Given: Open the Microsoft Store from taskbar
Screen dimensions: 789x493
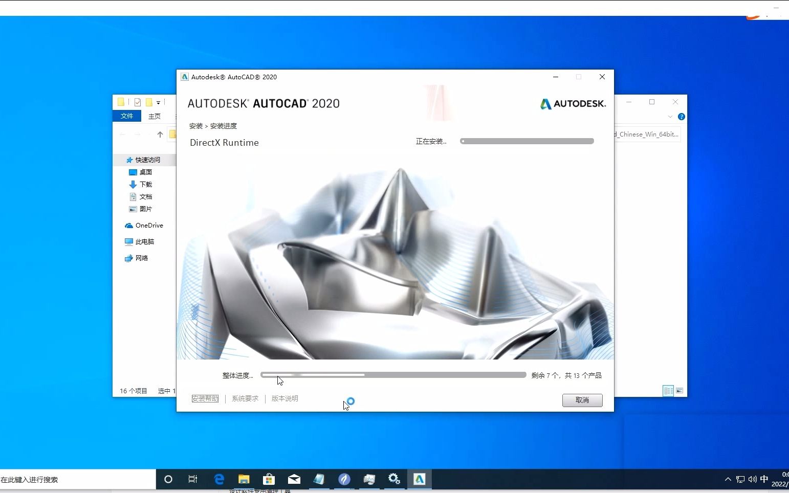Looking at the screenshot, I should coord(269,479).
